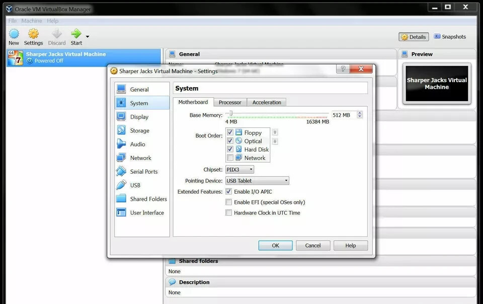Uncheck Hard Disk in the boot order

coord(230,149)
